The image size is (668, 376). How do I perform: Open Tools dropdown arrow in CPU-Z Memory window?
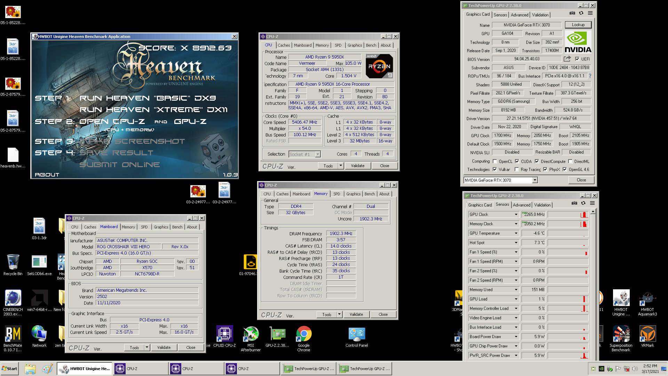(340, 314)
